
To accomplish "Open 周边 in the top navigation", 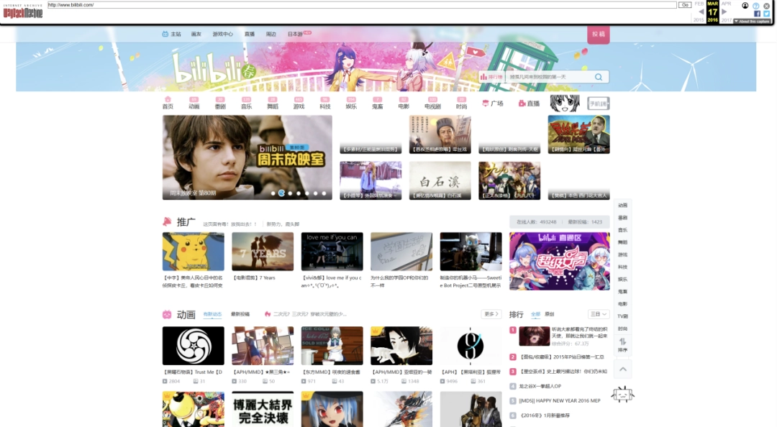I will pos(271,35).
